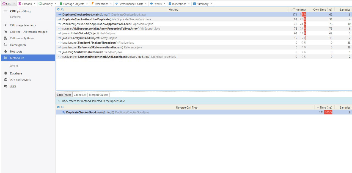352x173 pixels.
Task: Select java.lang.Shutdown.shutdown() row
Action: click(204, 52)
